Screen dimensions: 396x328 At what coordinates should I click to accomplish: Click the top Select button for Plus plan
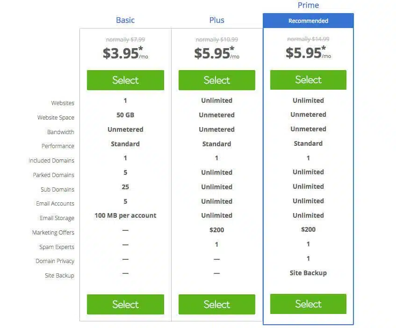[216, 80]
